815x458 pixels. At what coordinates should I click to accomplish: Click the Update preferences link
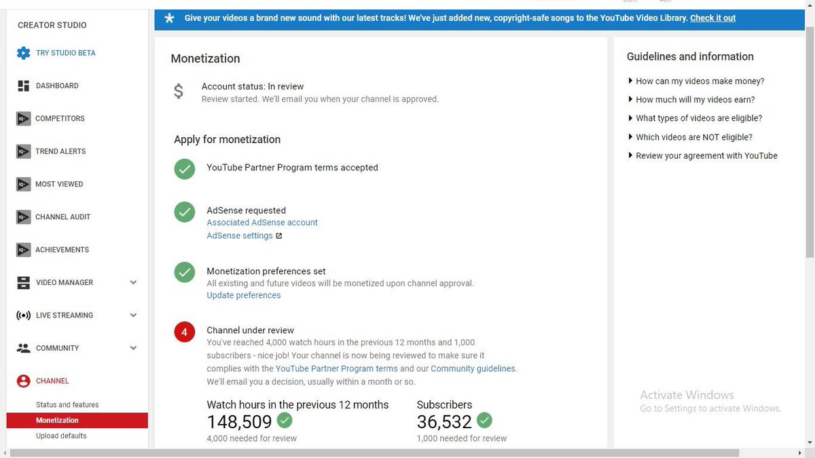click(x=243, y=296)
